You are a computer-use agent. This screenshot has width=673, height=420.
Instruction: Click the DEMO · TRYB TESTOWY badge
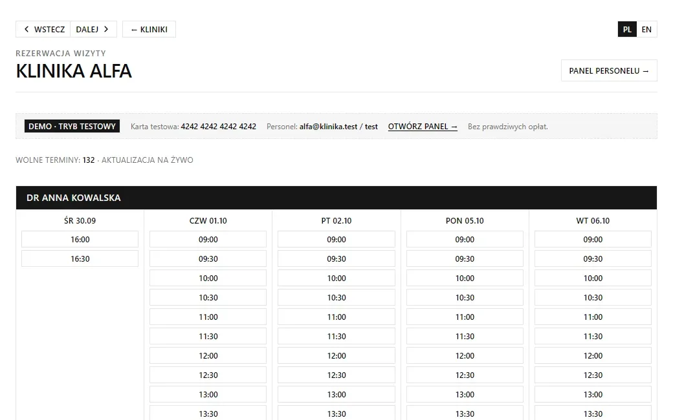pyautogui.click(x=72, y=127)
